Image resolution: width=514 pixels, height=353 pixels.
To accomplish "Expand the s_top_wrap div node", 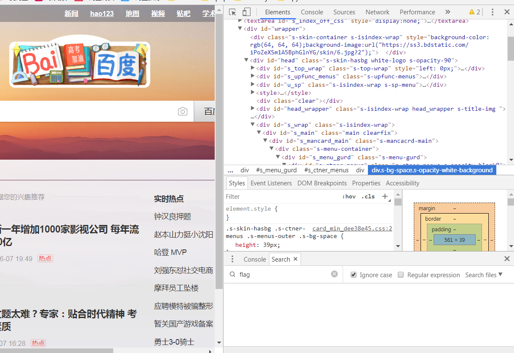I will click(253, 68).
